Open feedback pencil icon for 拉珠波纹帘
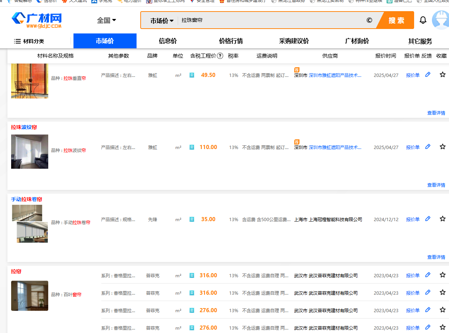The height and width of the screenshot is (333, 449). coord(427,147)
